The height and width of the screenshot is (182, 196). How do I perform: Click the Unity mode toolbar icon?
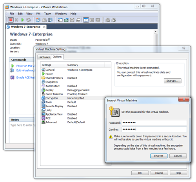click(78, 20)
